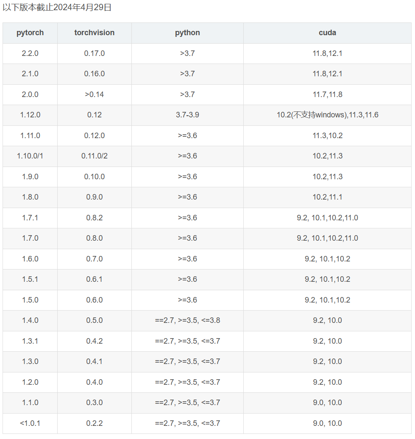Select the pytorch cell 1.4.0
The image size is (415, 439).
[x=30, y=321]
